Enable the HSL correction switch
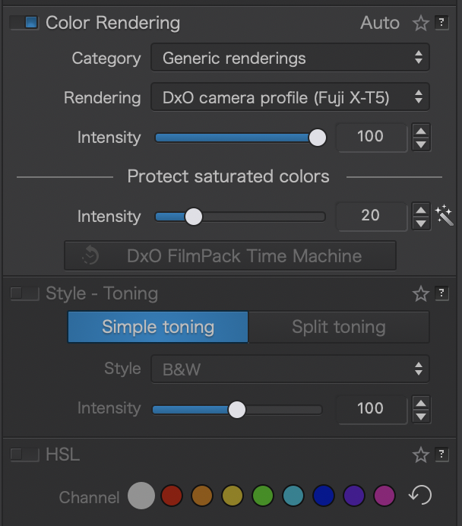Screen dimensions: 462x526 [24, 455]
